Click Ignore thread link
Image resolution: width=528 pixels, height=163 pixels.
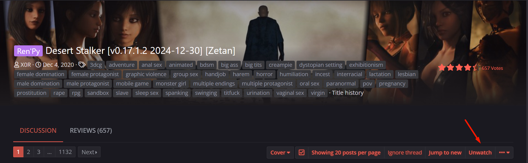[405, 153]
